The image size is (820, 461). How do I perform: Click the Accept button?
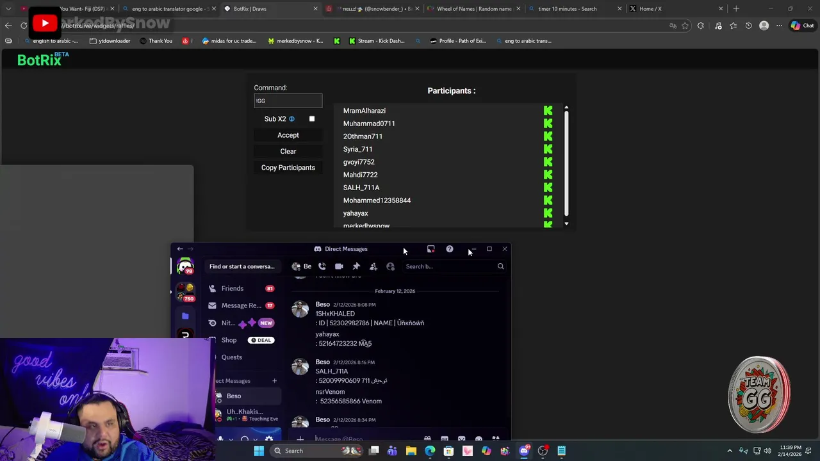click(x=288, y=135)
